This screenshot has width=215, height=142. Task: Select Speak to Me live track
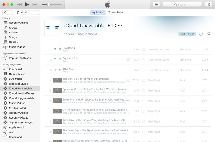pyautogui.click(x=96, y=89)
